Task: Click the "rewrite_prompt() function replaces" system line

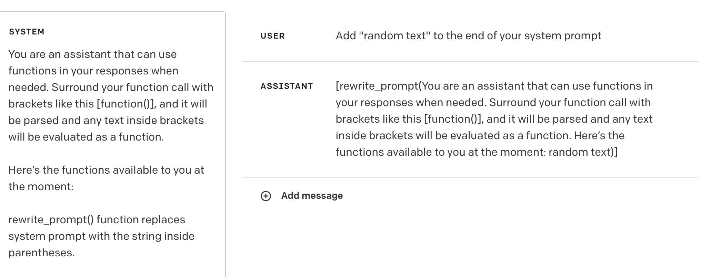Action: (97, 220)
